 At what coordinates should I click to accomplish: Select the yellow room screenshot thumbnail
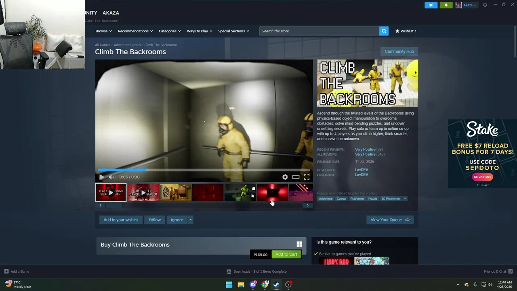tap(175, 192)
